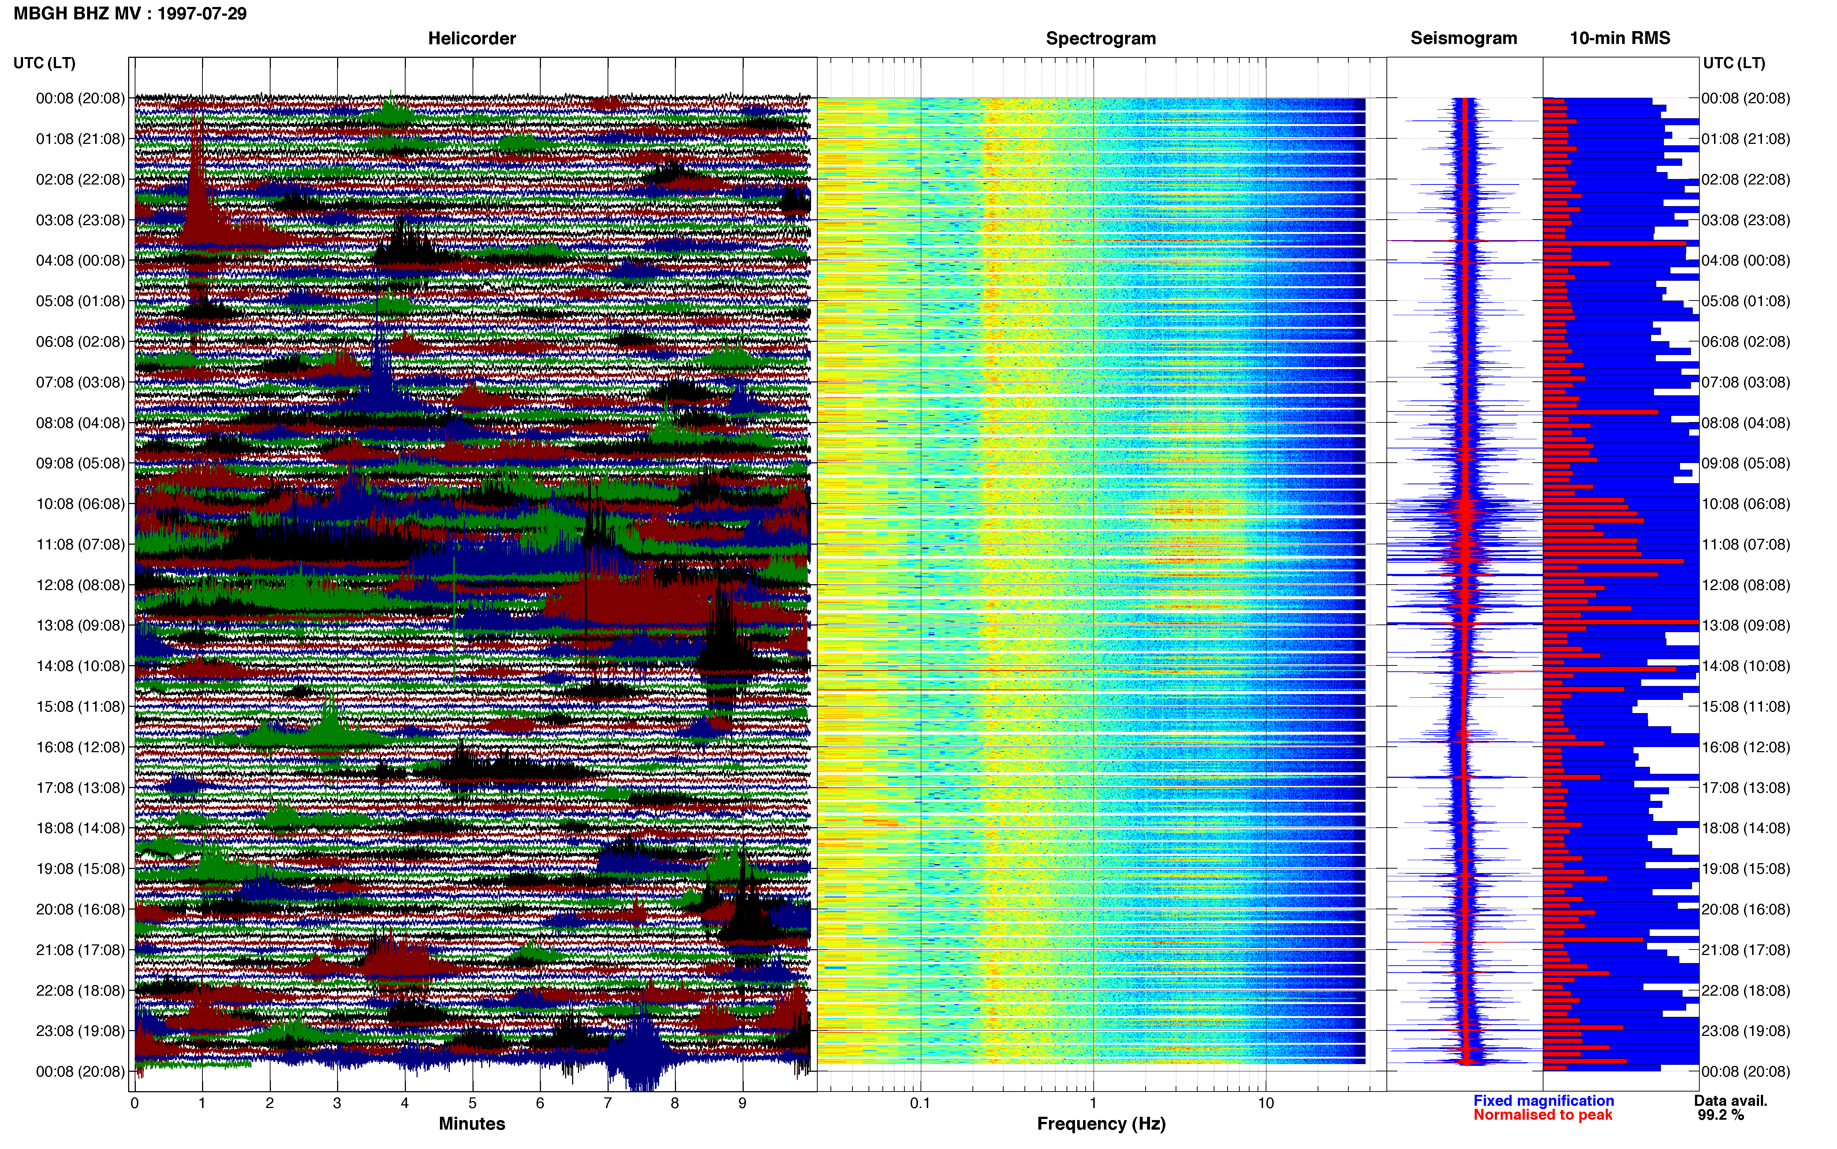Click the right-axis time label 01:08 (21:08)
1837x1149 pixels.
coord(1746,139)
